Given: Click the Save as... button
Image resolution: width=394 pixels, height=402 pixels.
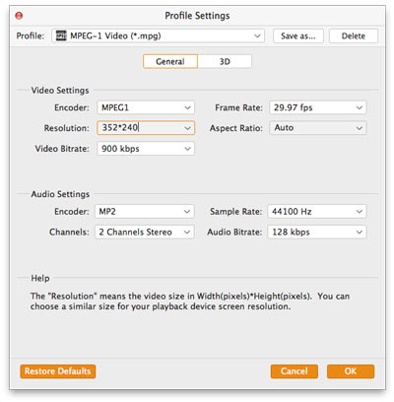Looking at the screenshot, I should click(x=298, y=35).
